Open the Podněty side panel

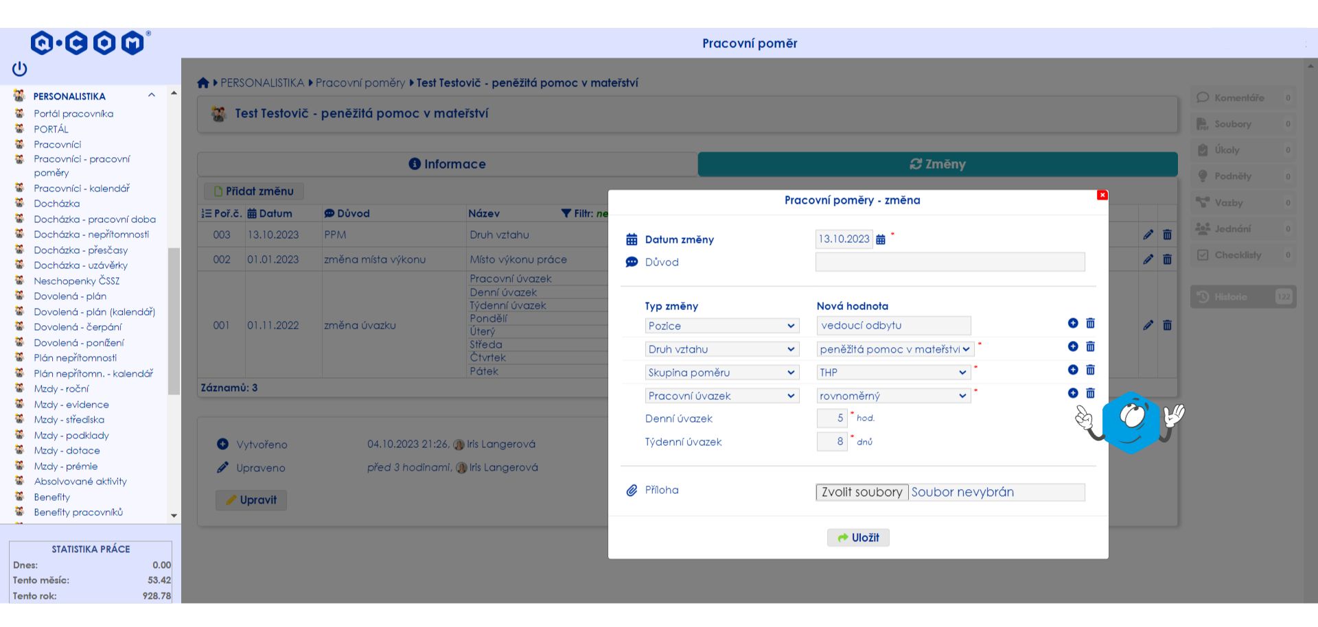[1243, 176]
